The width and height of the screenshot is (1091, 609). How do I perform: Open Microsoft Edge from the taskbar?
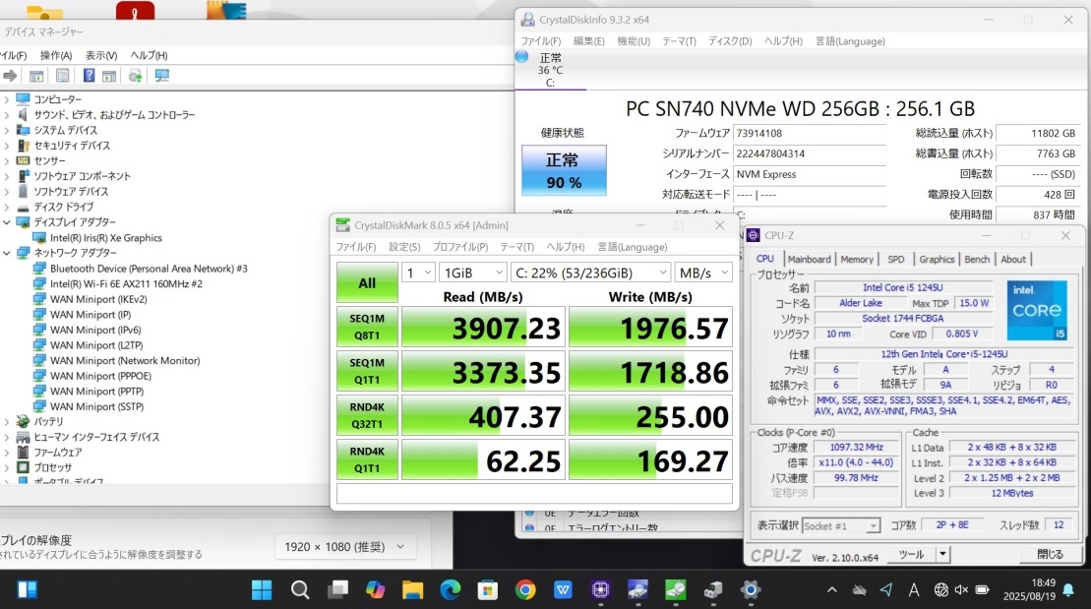tap(450, 590)
